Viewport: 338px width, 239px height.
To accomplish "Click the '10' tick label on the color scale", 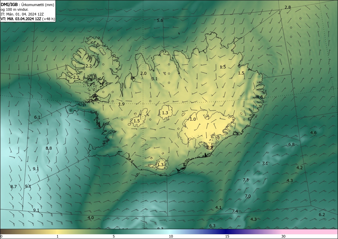I will pos(171,237).
